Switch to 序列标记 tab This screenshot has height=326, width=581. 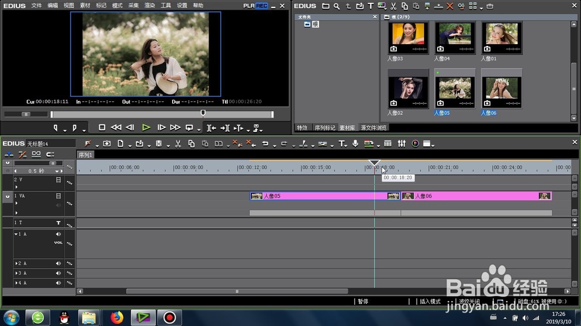pos(325,128)
